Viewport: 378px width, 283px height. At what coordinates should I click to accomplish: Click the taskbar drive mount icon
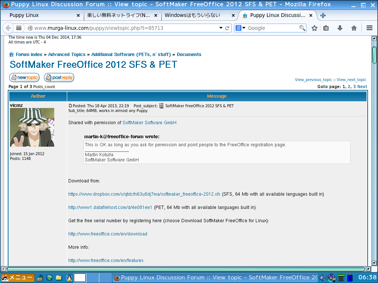(x=40, y=278)
